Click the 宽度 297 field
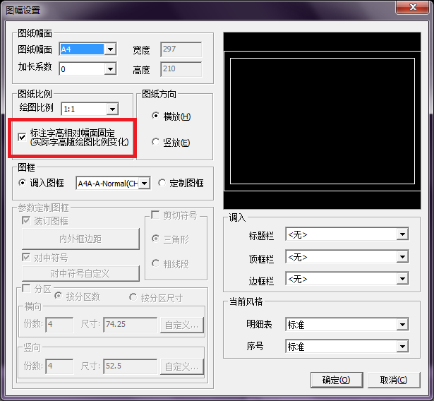The height and width of the screenshot is (401, 434). tap(181, 49)
